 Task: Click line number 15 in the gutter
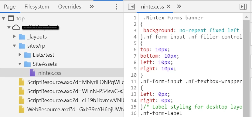tap(133, 107)
